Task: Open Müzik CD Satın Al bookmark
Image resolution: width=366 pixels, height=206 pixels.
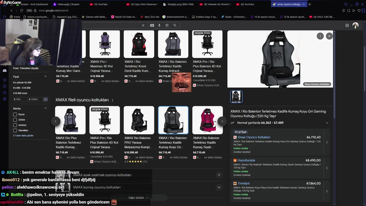Action: (x=124, y=17)
